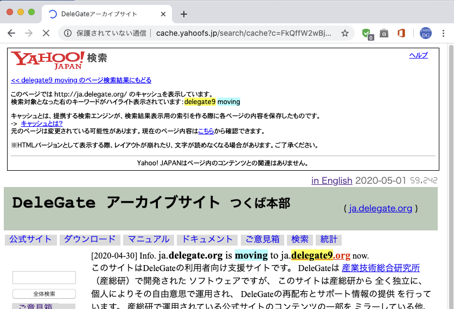Focus the sidebar search text field
This screenshot has width=454, height=309.
(44, 278)
